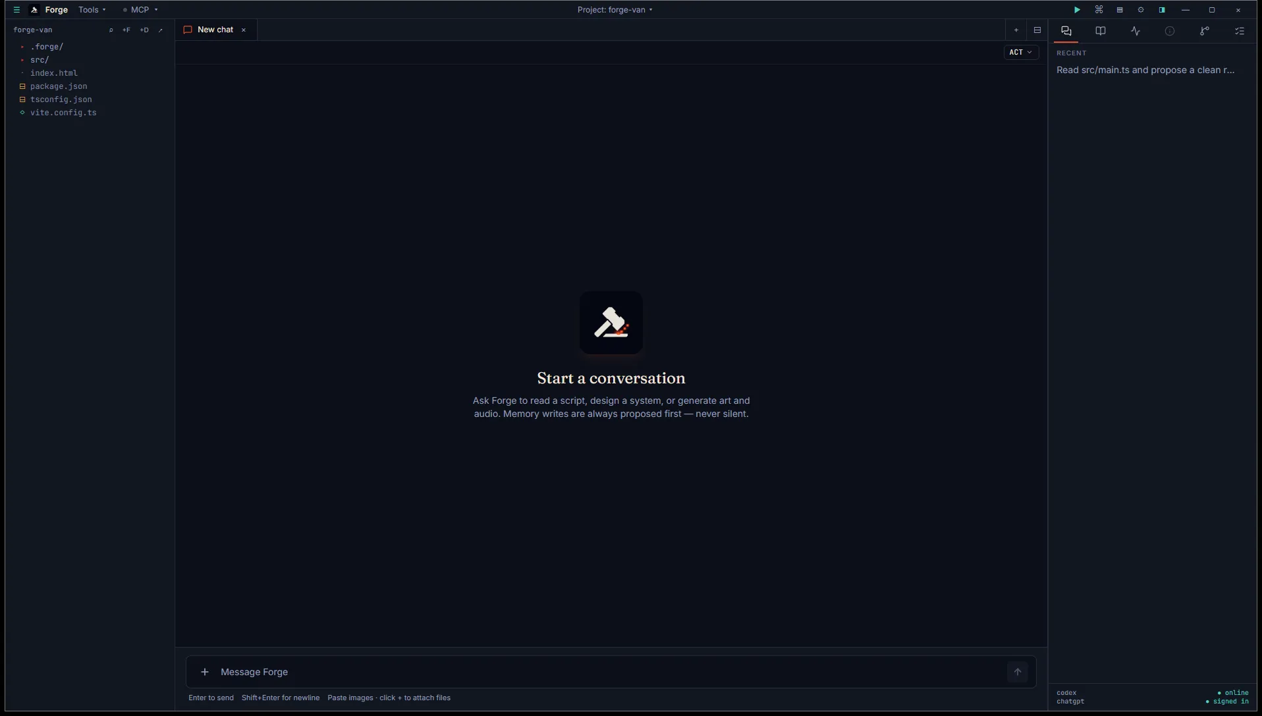
Task: Click the +D new directory button
Action: (144, 30)
